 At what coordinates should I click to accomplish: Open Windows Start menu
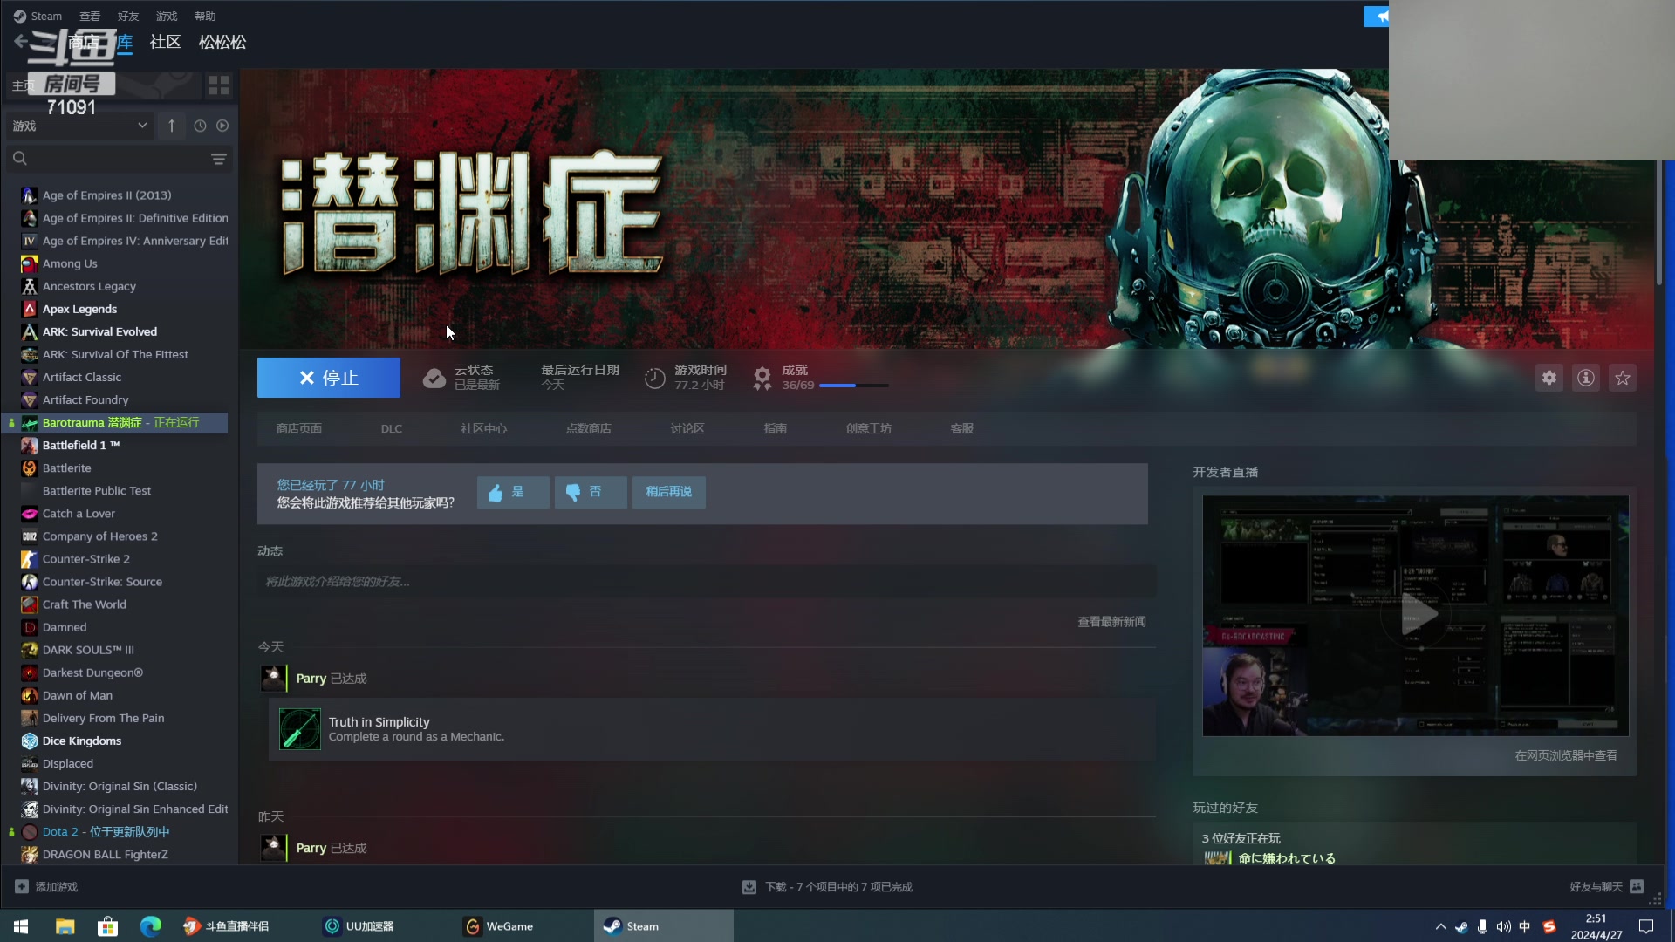21,926
